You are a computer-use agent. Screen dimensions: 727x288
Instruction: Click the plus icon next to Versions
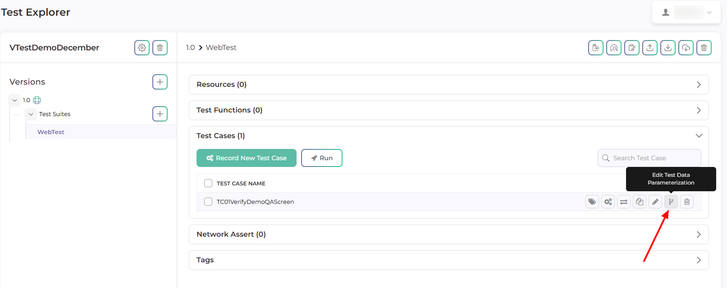[160, 82]
